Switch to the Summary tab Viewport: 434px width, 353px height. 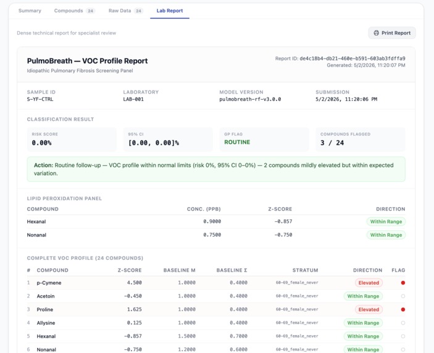coord(30,10)
